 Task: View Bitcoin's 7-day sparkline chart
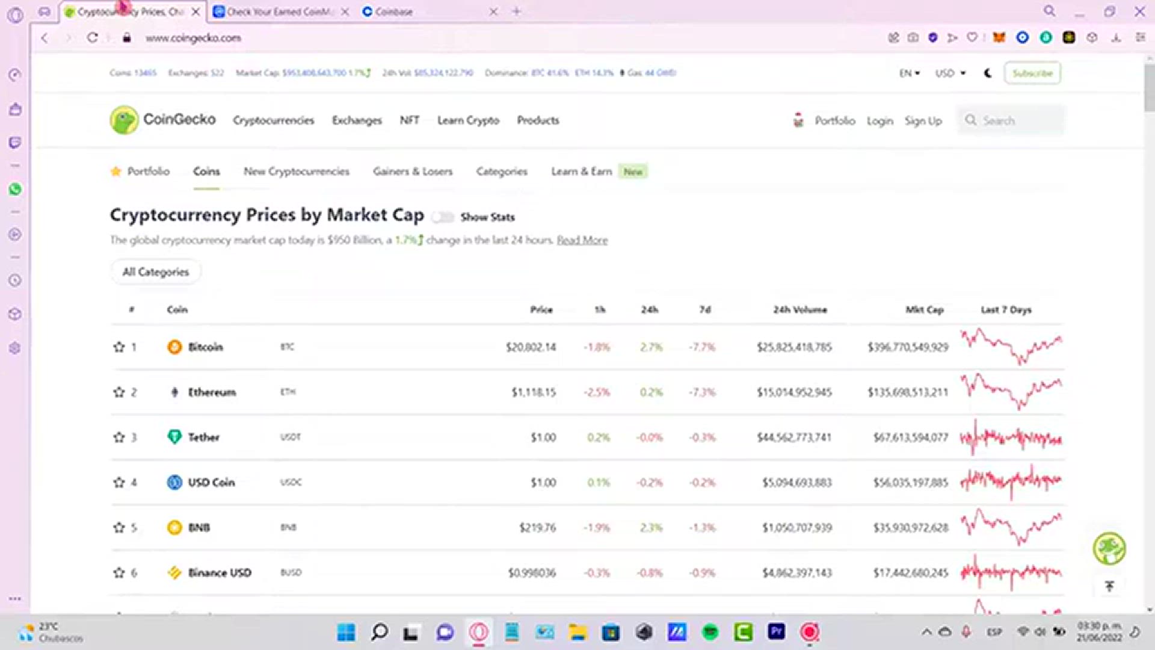pos(1011,346)
